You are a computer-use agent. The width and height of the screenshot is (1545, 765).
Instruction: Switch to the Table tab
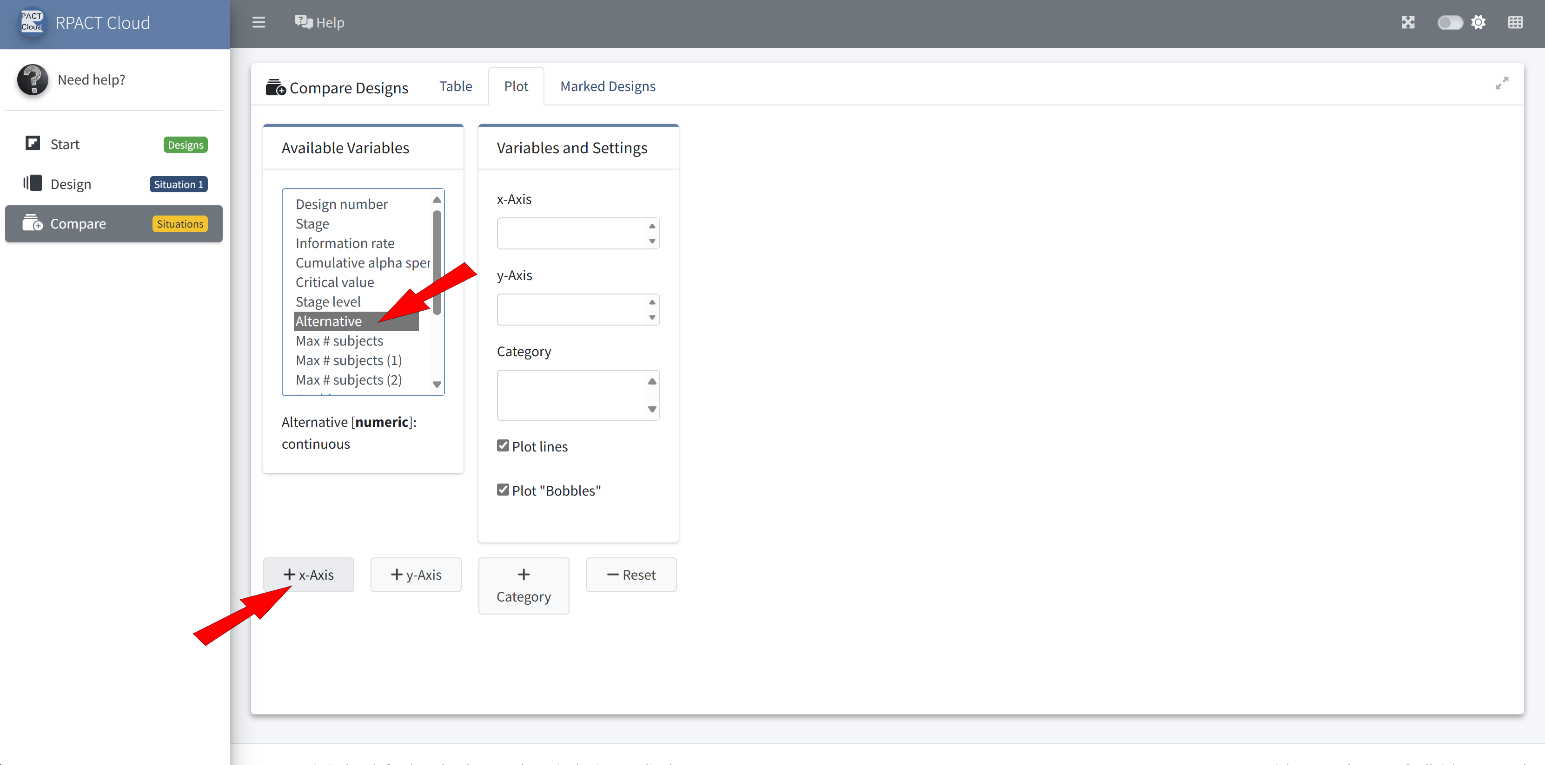455,86
